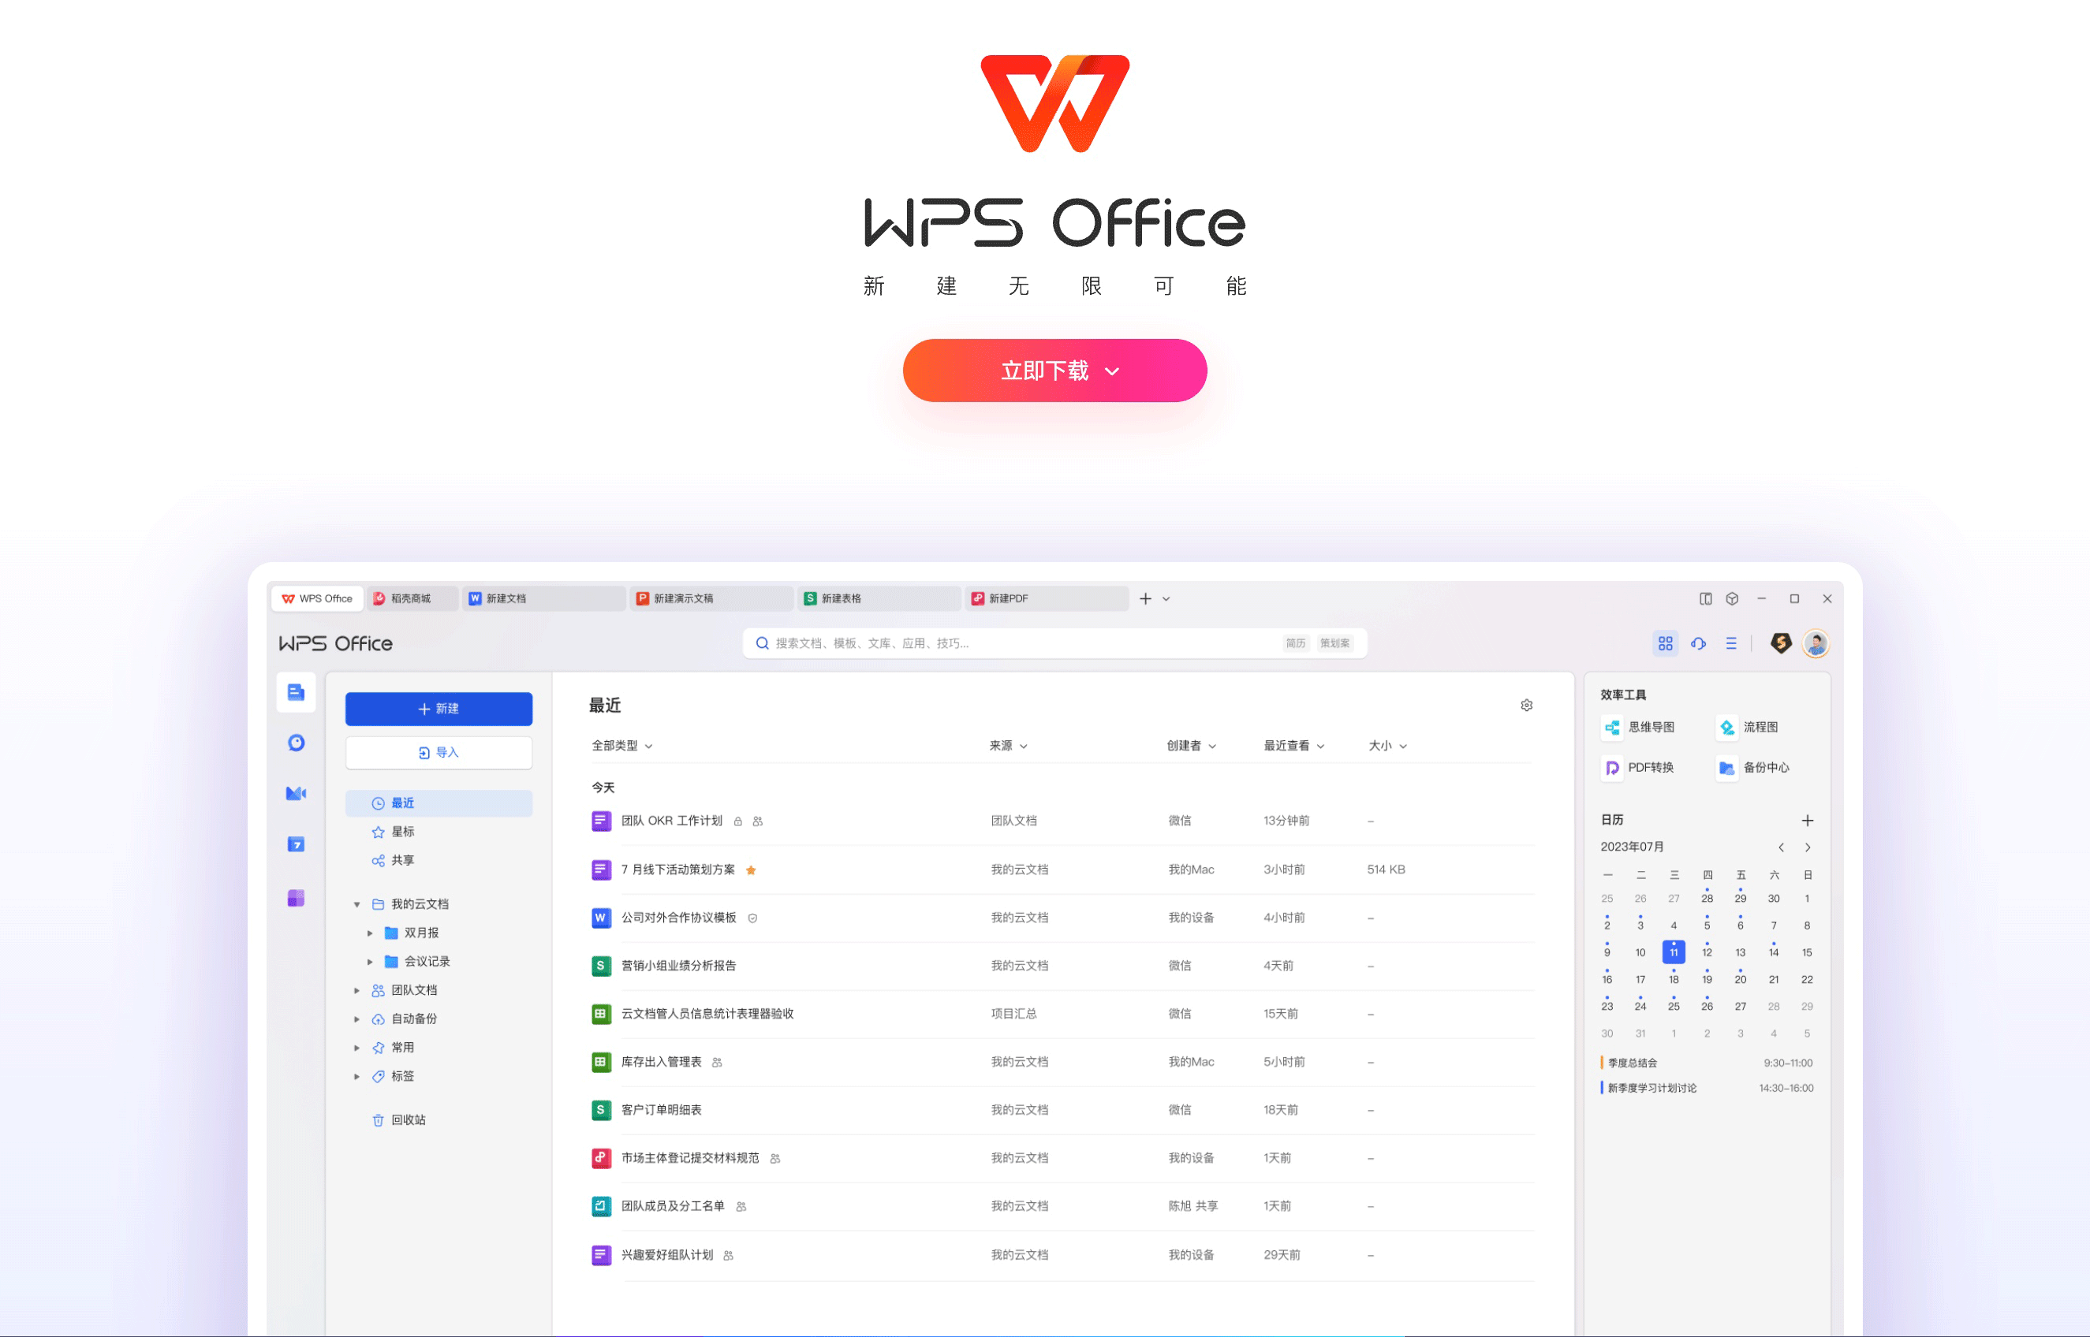Click the 新建 new button
This screenshot has height=1337, width=2090.
tap(439, 709)
